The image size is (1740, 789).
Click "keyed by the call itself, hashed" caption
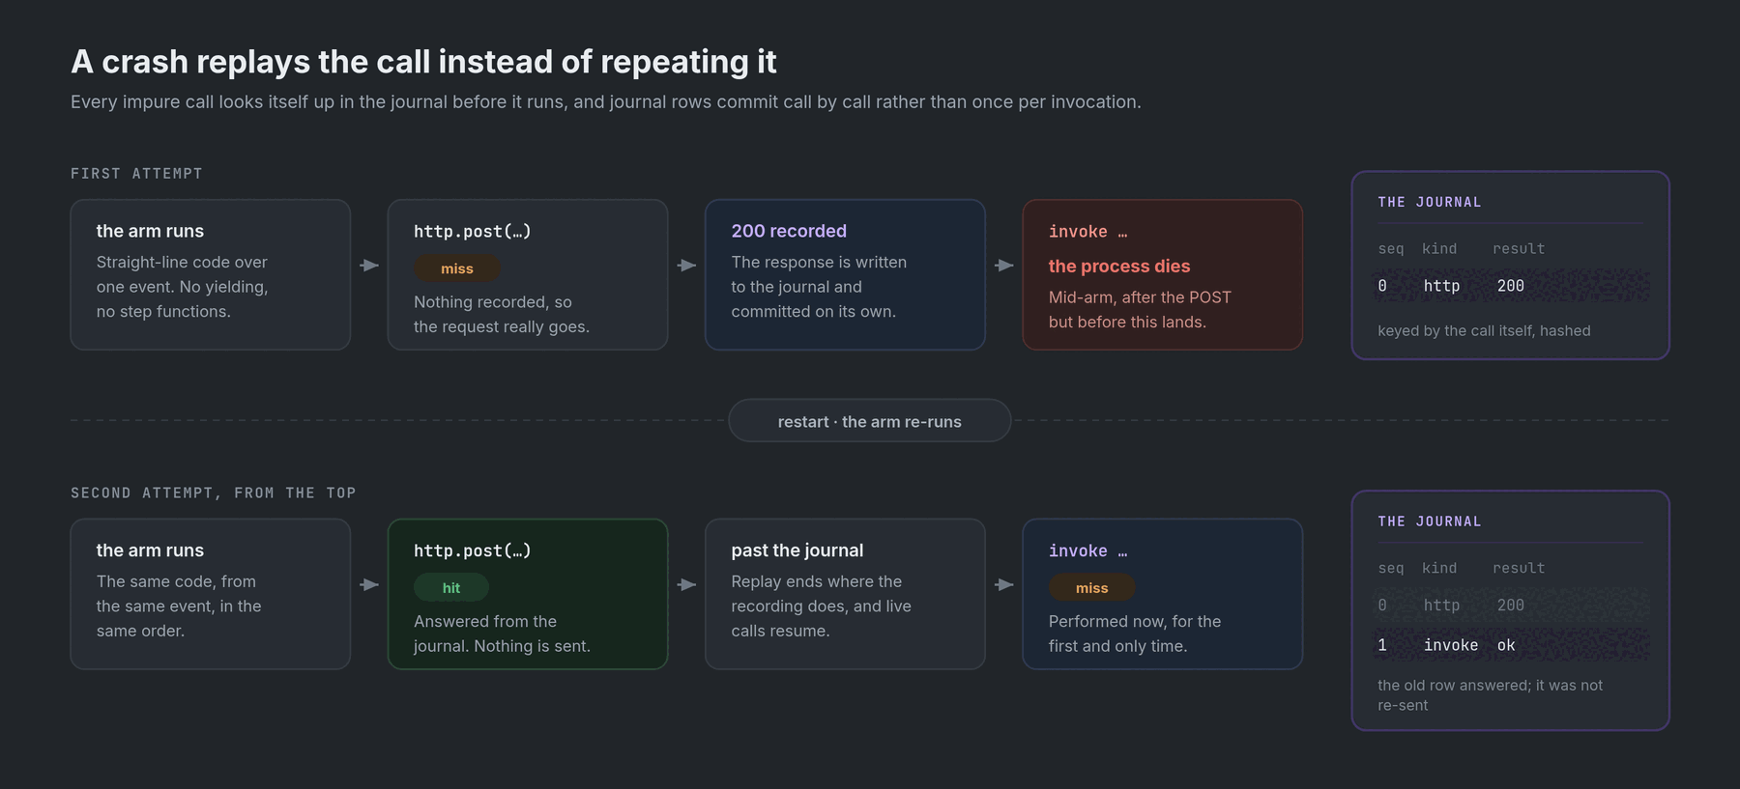point(1484,330)
